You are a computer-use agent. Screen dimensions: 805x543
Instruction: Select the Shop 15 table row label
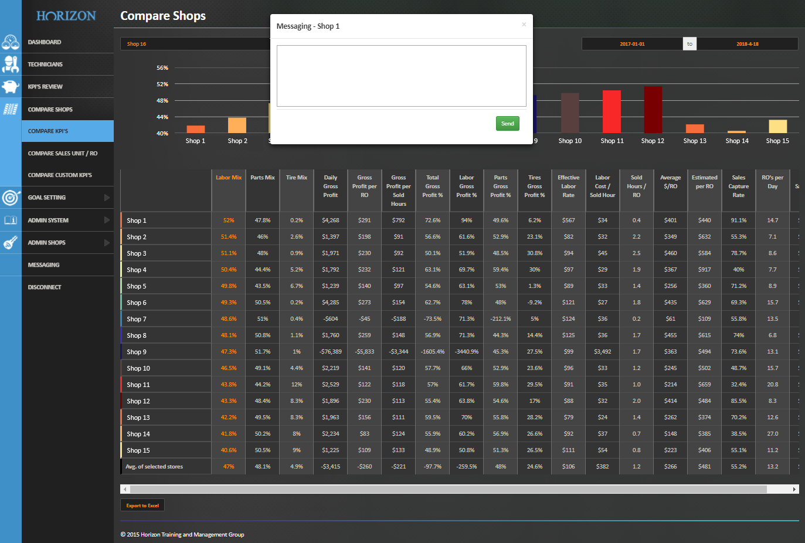(138, 450)
